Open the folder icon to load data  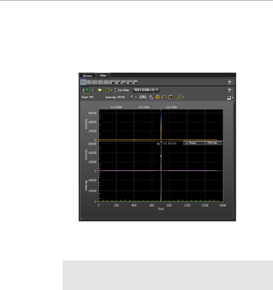point(100,90)
